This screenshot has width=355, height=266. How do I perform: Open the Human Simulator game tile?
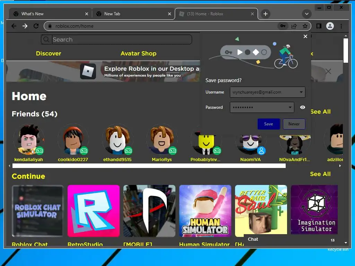tap(205, 211)
